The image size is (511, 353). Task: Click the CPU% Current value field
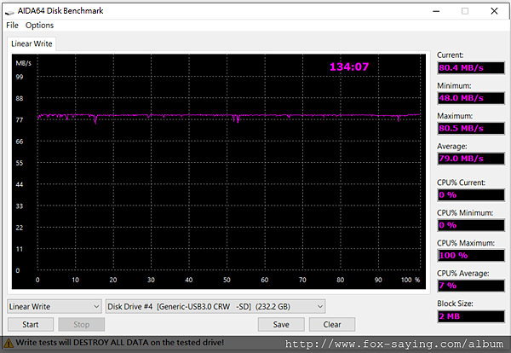click(471, 195)
